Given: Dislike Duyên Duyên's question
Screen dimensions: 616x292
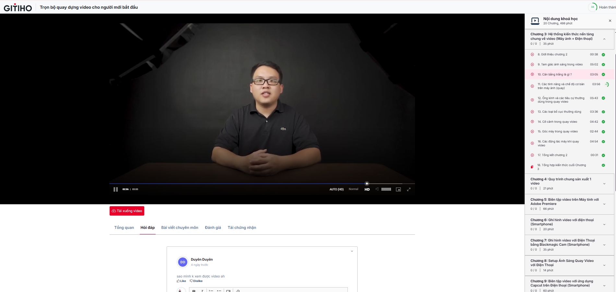Looking at the screenshot, I should [x=196, y=281].
